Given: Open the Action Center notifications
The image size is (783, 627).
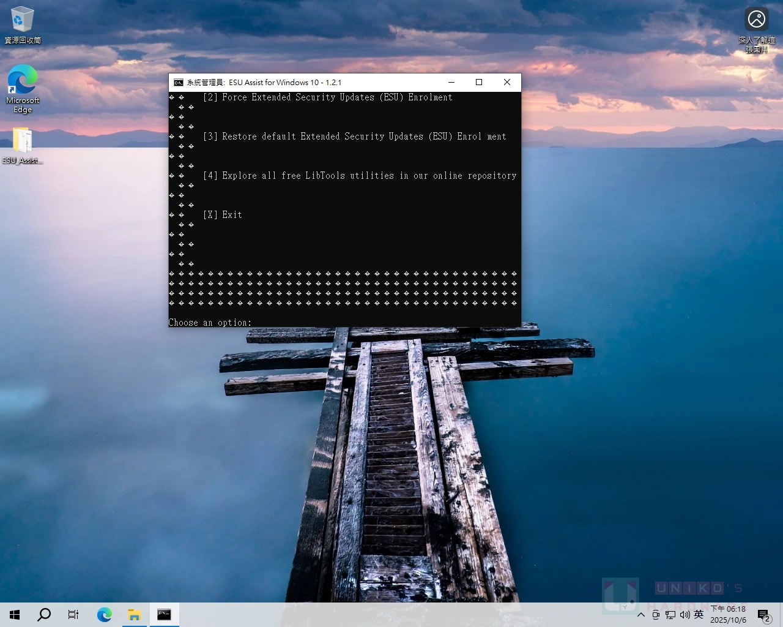Looking at the screenshot, I should pyautogui.click(x=764, y=615).
